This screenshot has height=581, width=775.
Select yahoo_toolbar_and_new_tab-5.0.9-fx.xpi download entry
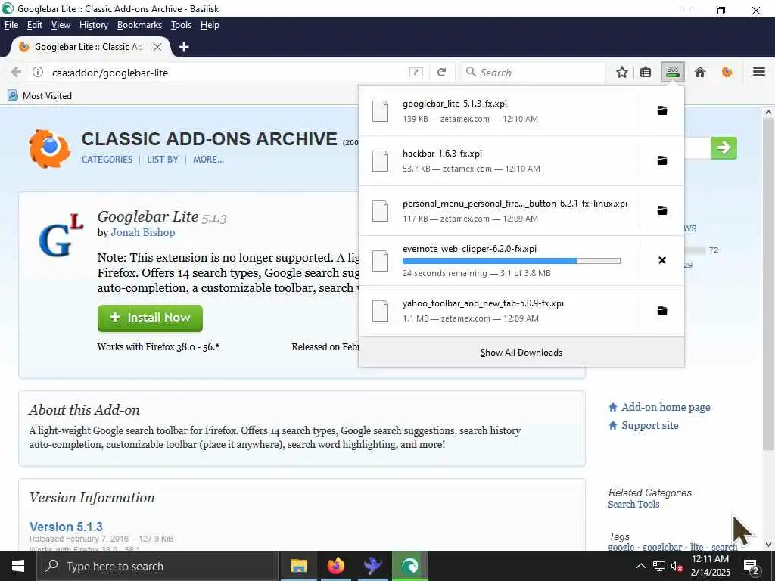500,311
